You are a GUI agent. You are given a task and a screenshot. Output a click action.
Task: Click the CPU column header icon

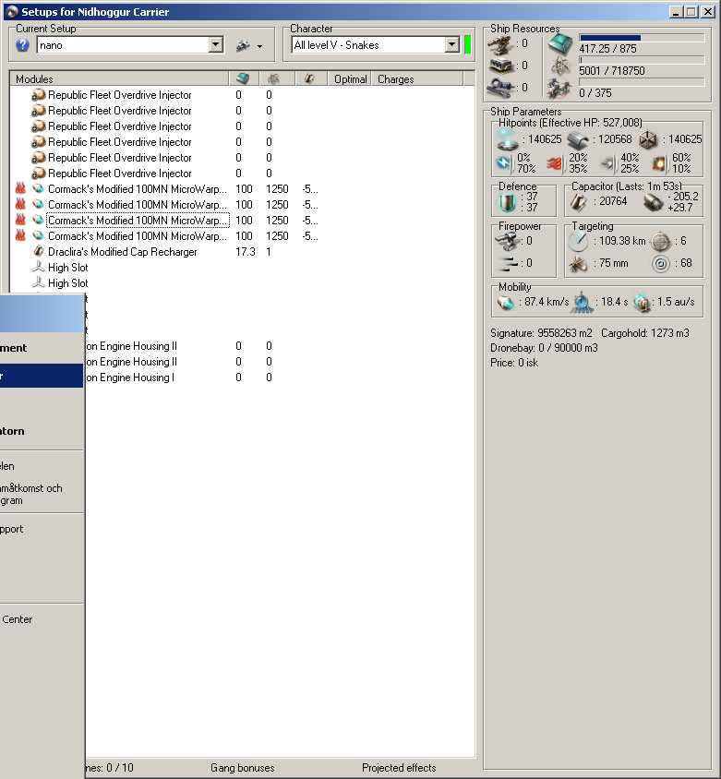click(x=244, y=78)
